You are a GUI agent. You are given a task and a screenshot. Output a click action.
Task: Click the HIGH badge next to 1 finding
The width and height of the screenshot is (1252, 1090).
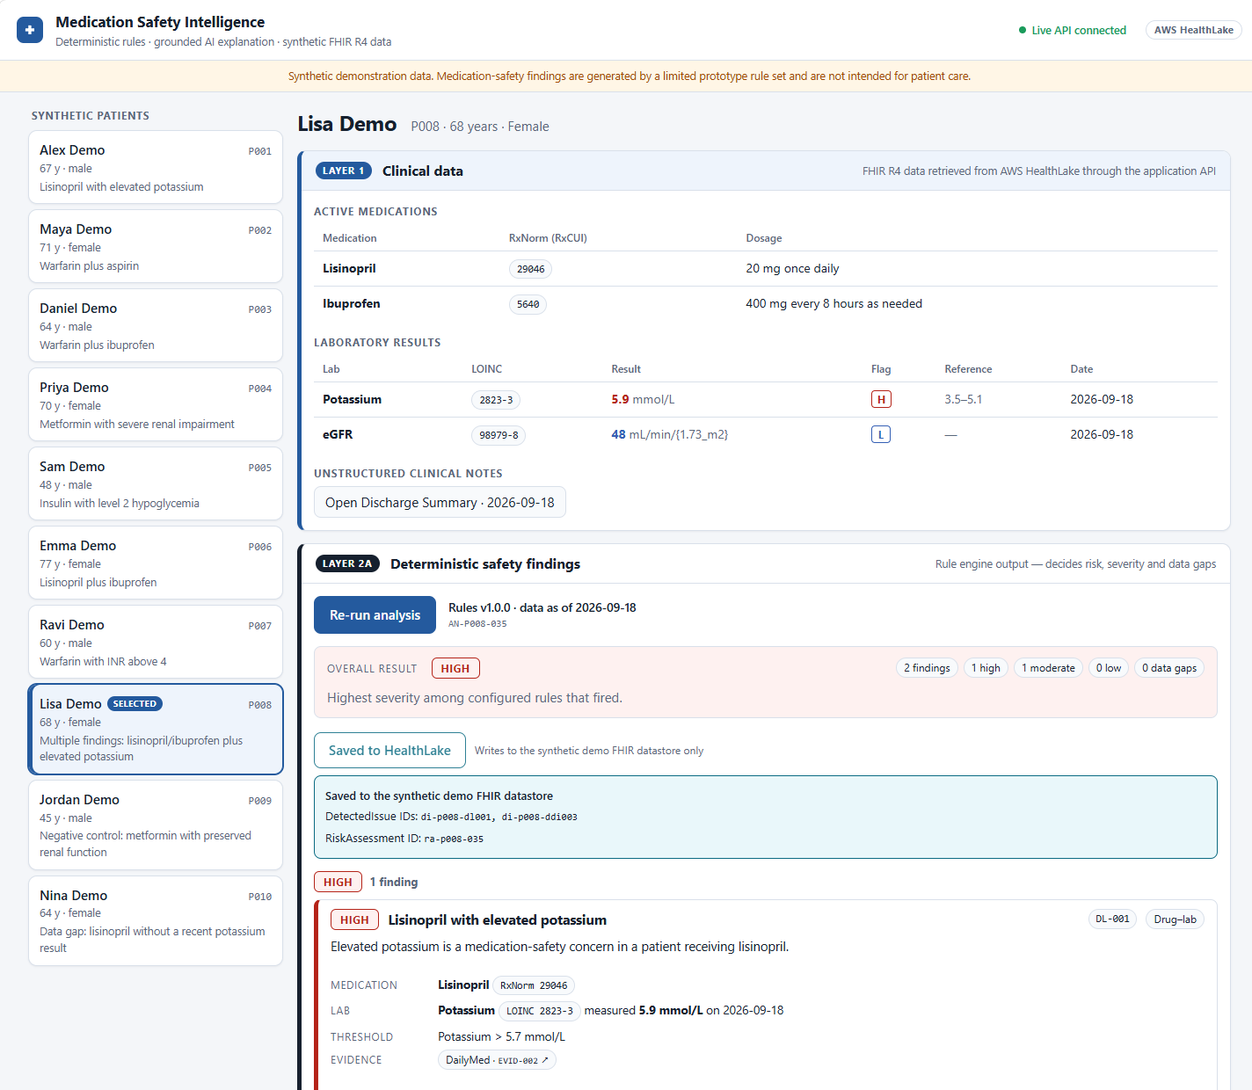pos(338,882)
